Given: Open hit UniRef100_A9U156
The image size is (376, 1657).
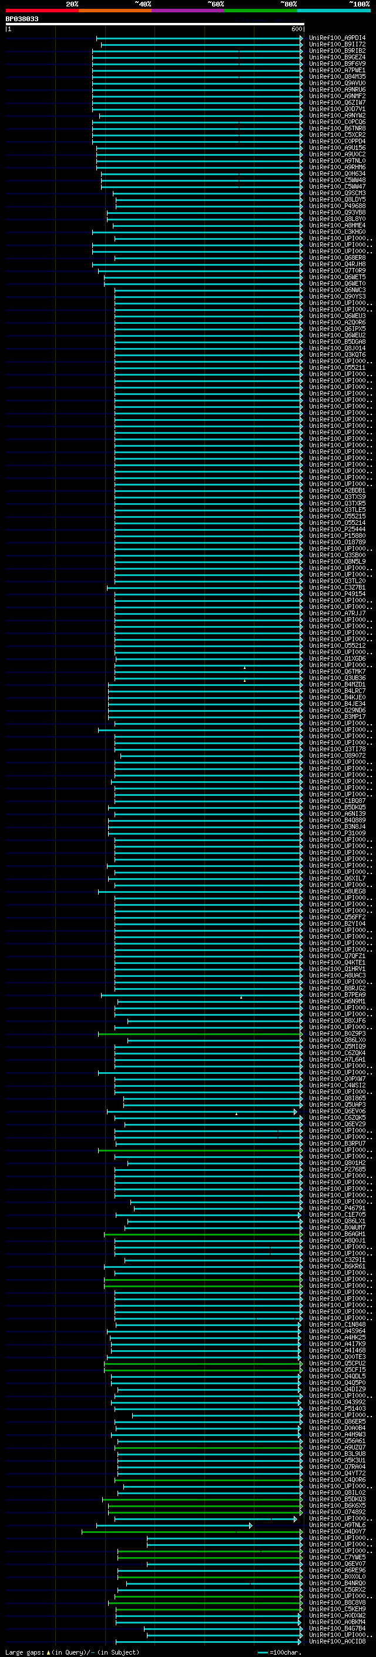Looking at the screenshot, I should [x=337, y=148].
